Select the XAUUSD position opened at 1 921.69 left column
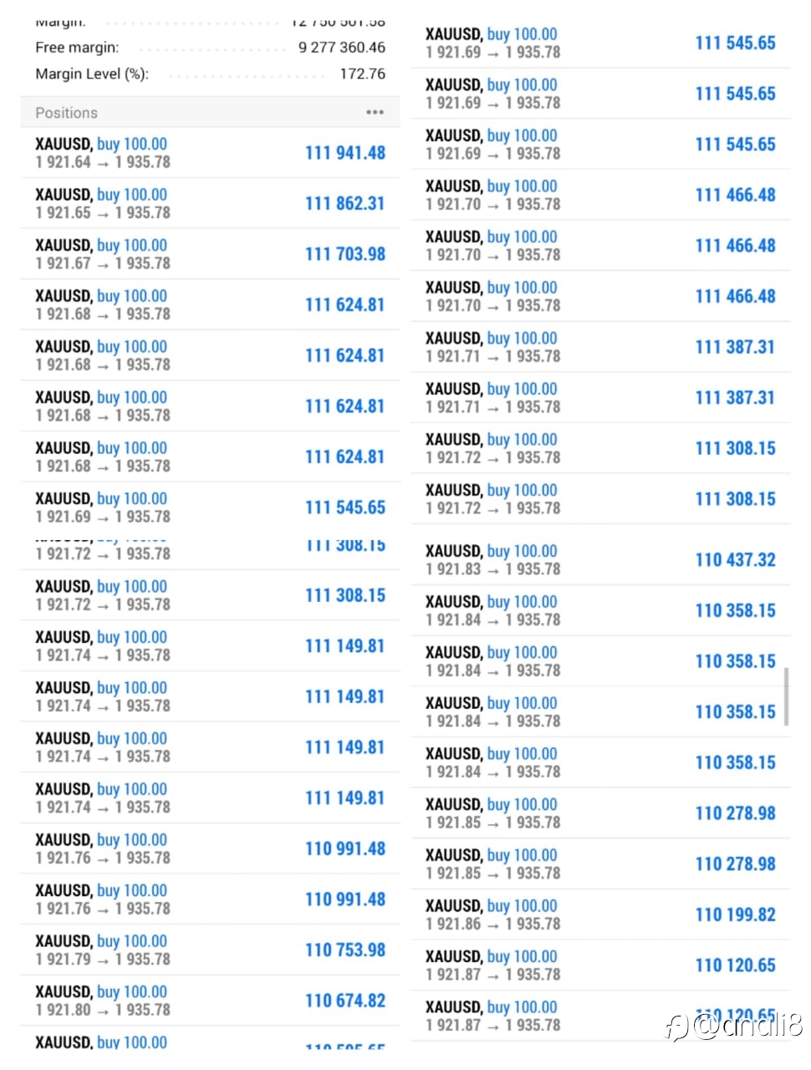The height and width of the screenshot is (1070, 811). point(210,507)
